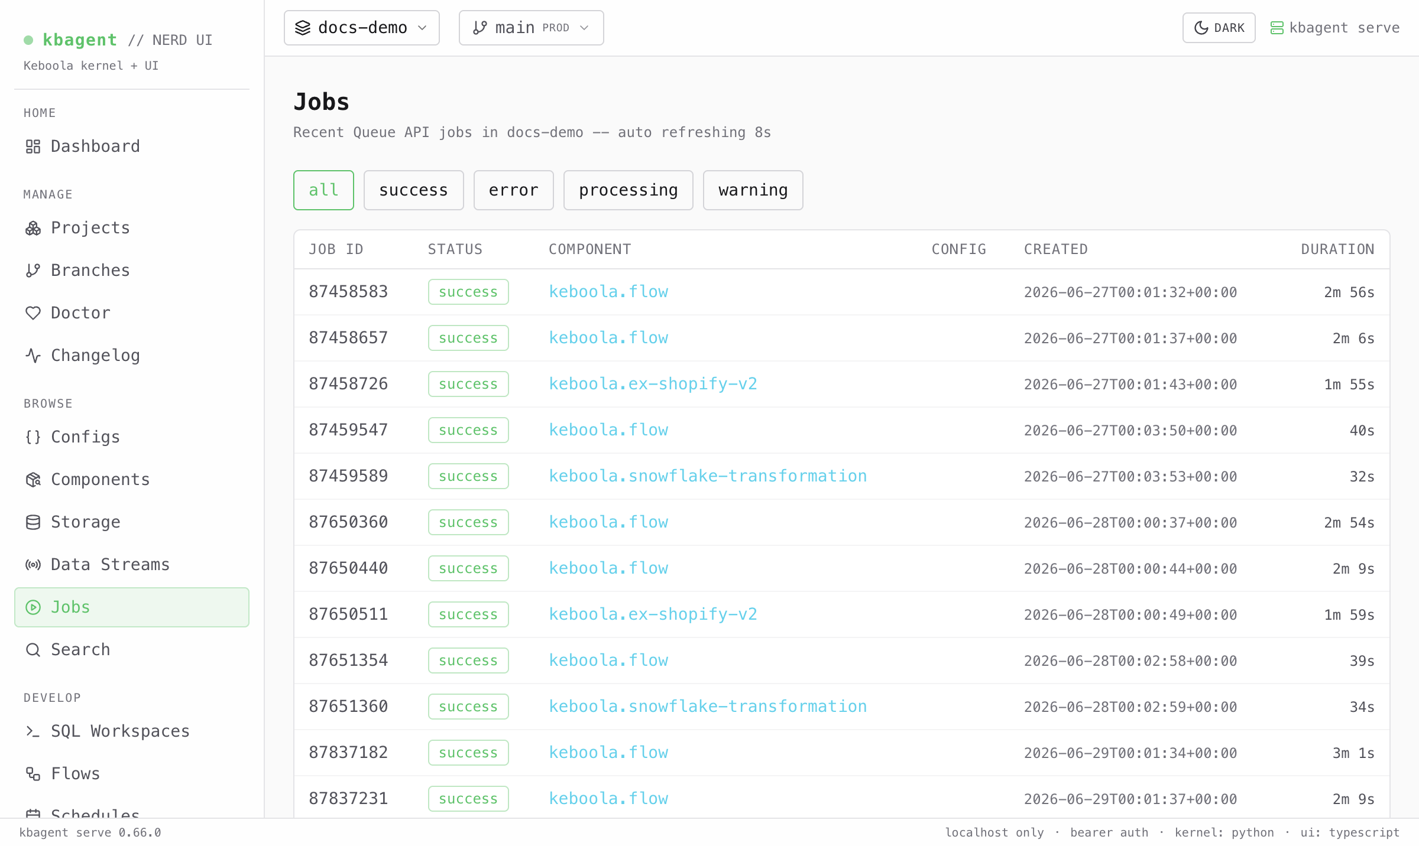The image size is (1419, 846).
Task: Click duration '3m 1s' cell
Action: [x=1353, y=753]
